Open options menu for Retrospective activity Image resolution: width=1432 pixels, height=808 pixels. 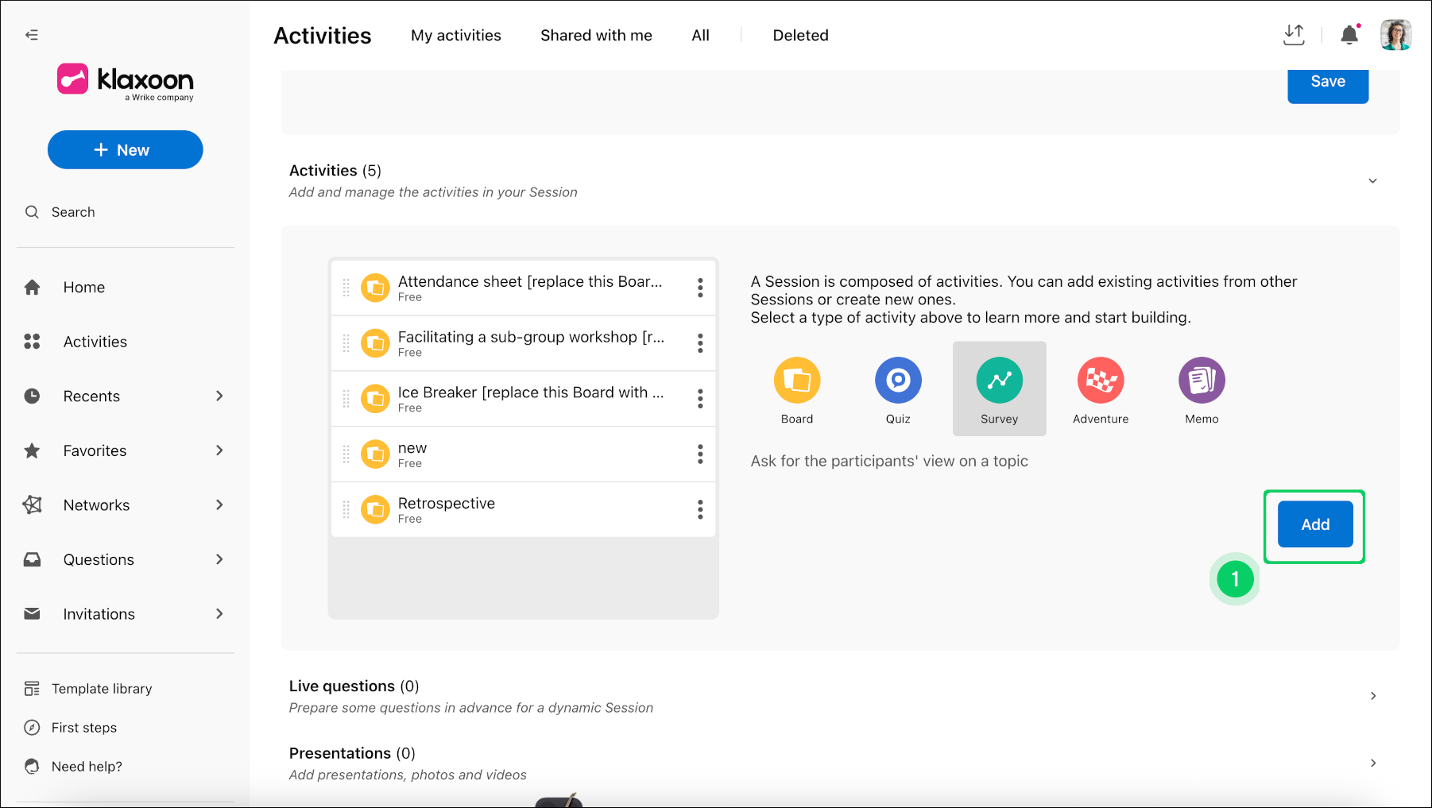[x=700, y=509]
